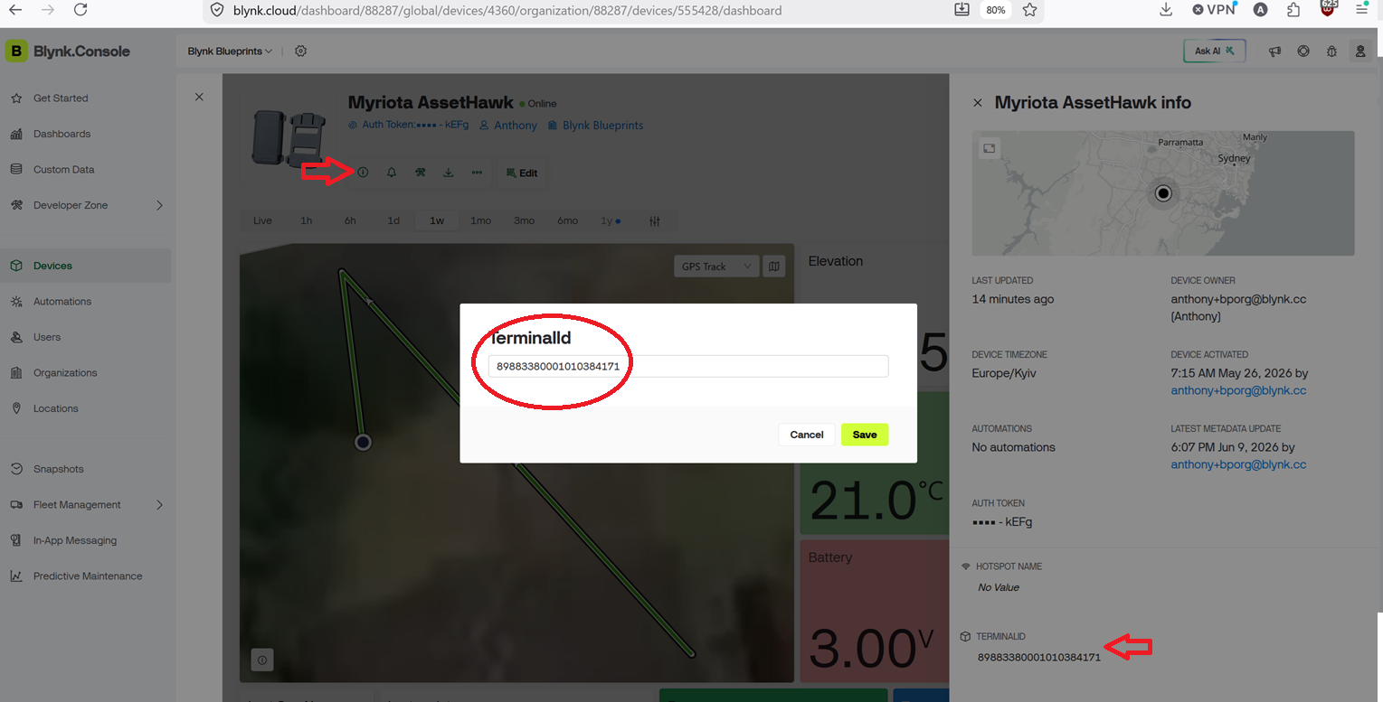Click the VPN indicator in the browser toolbar
1383x702 pixels.
1214,10
